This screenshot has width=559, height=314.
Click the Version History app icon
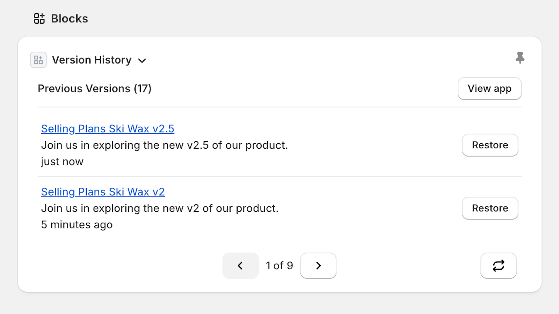click(x=38, y=60)
